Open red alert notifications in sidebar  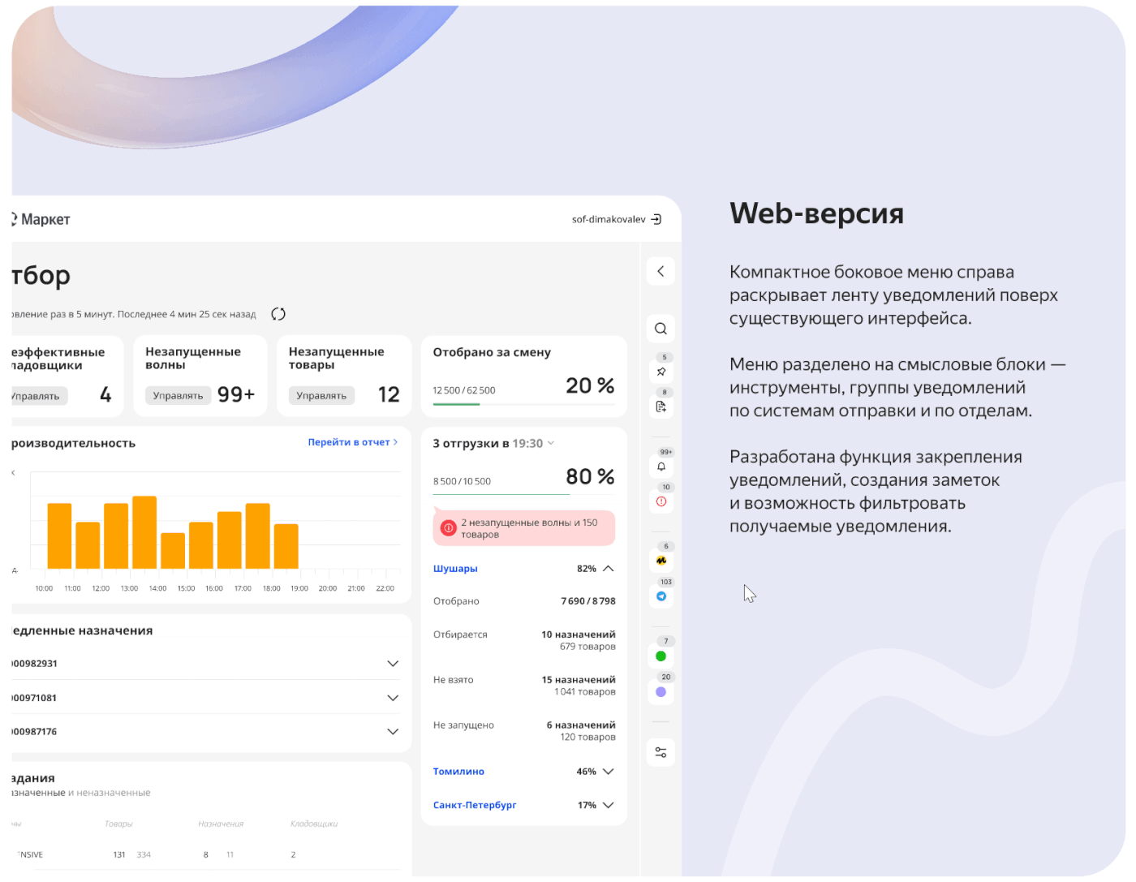[661, 501]
